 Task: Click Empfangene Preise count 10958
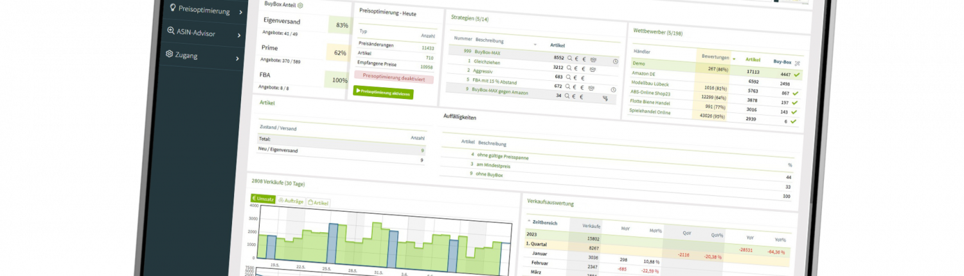click(426, 66)
